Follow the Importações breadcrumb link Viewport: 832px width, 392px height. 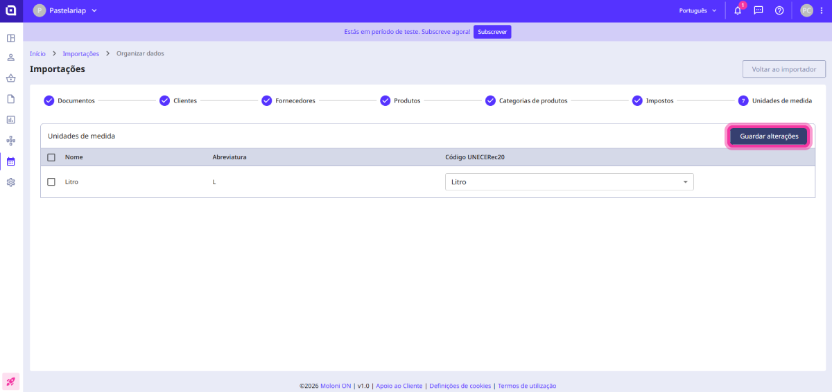coord(80,53)
